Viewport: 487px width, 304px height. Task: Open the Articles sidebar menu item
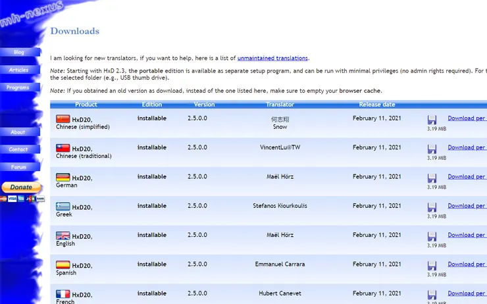click(x=20, y=70)
